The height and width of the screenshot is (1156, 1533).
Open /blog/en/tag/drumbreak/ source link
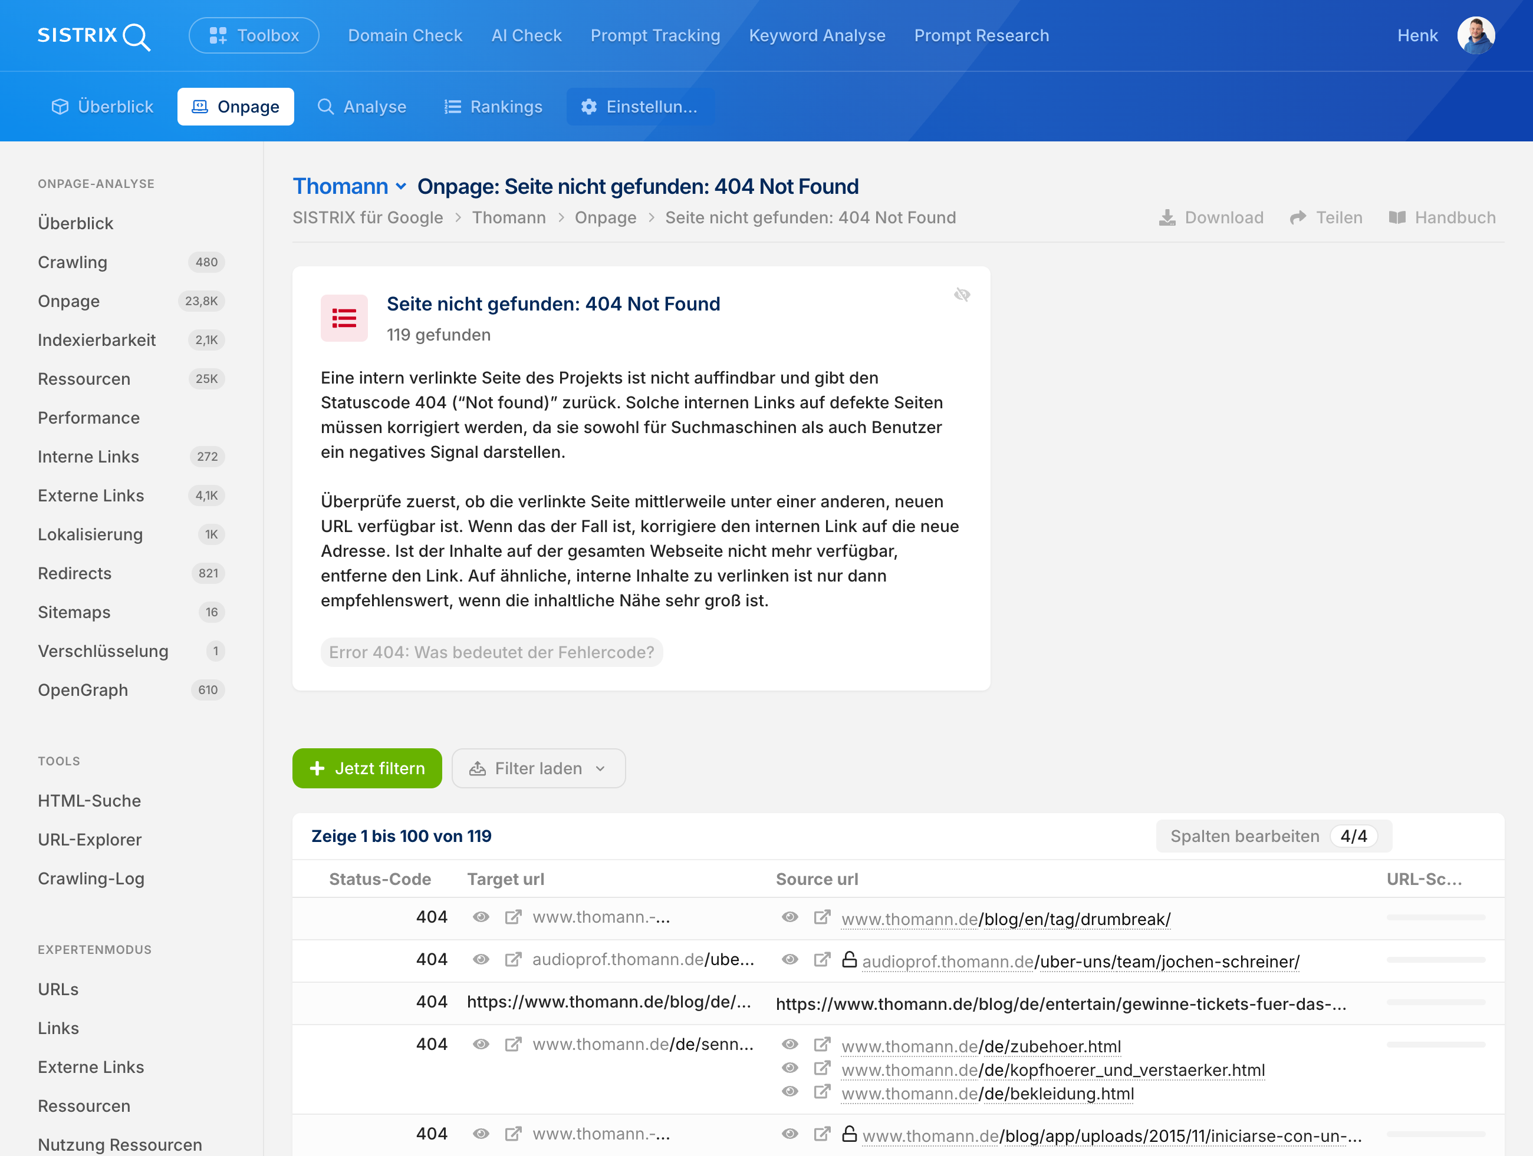pyautogui.click(x=1006, y=919)
